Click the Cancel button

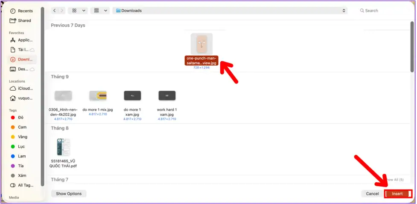click(372, 194)
